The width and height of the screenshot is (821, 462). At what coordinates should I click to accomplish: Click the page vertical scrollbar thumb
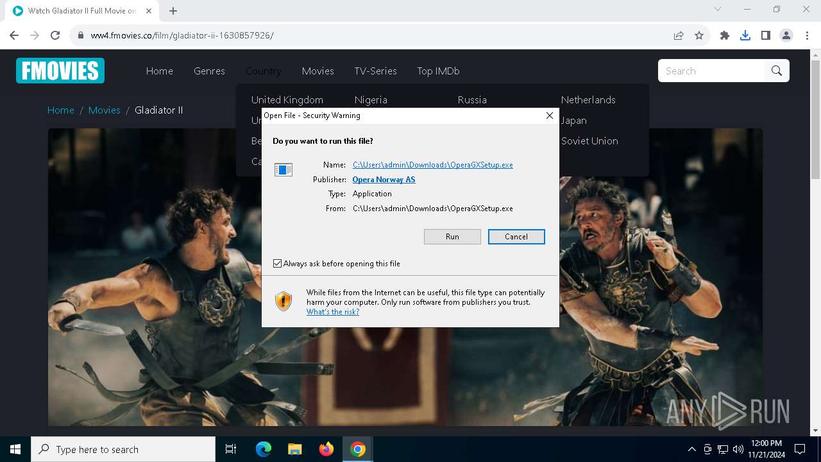coord(816,121)
